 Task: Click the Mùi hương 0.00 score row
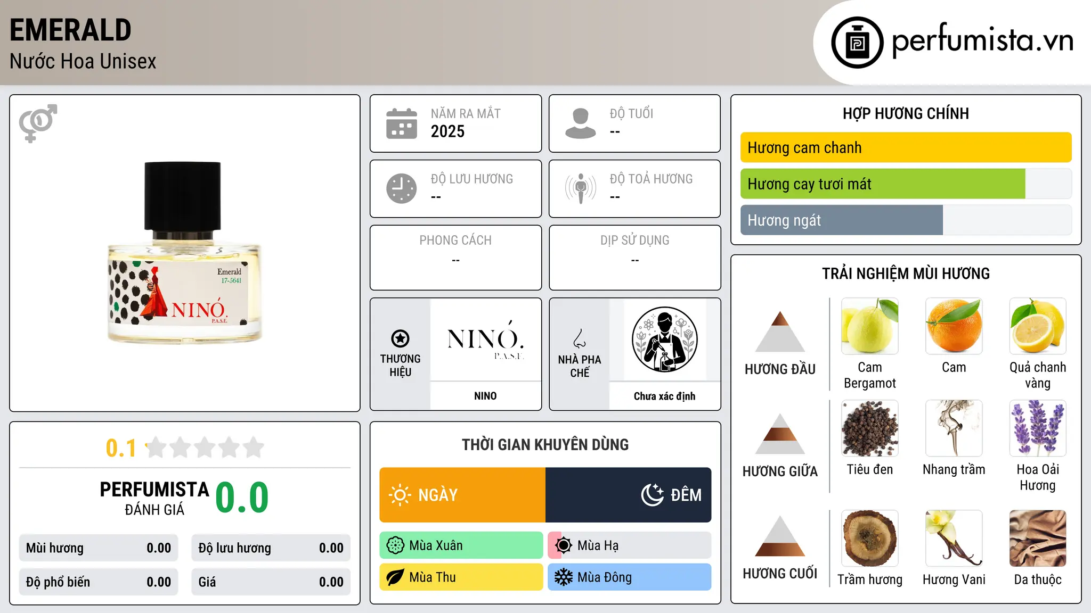pos(99,548)
